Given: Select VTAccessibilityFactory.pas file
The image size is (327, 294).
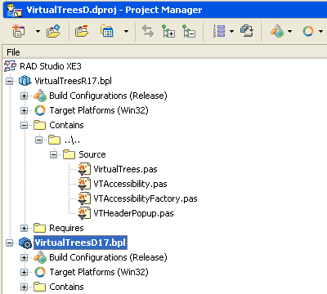Looking at the screenshot, I should point(146,198).
